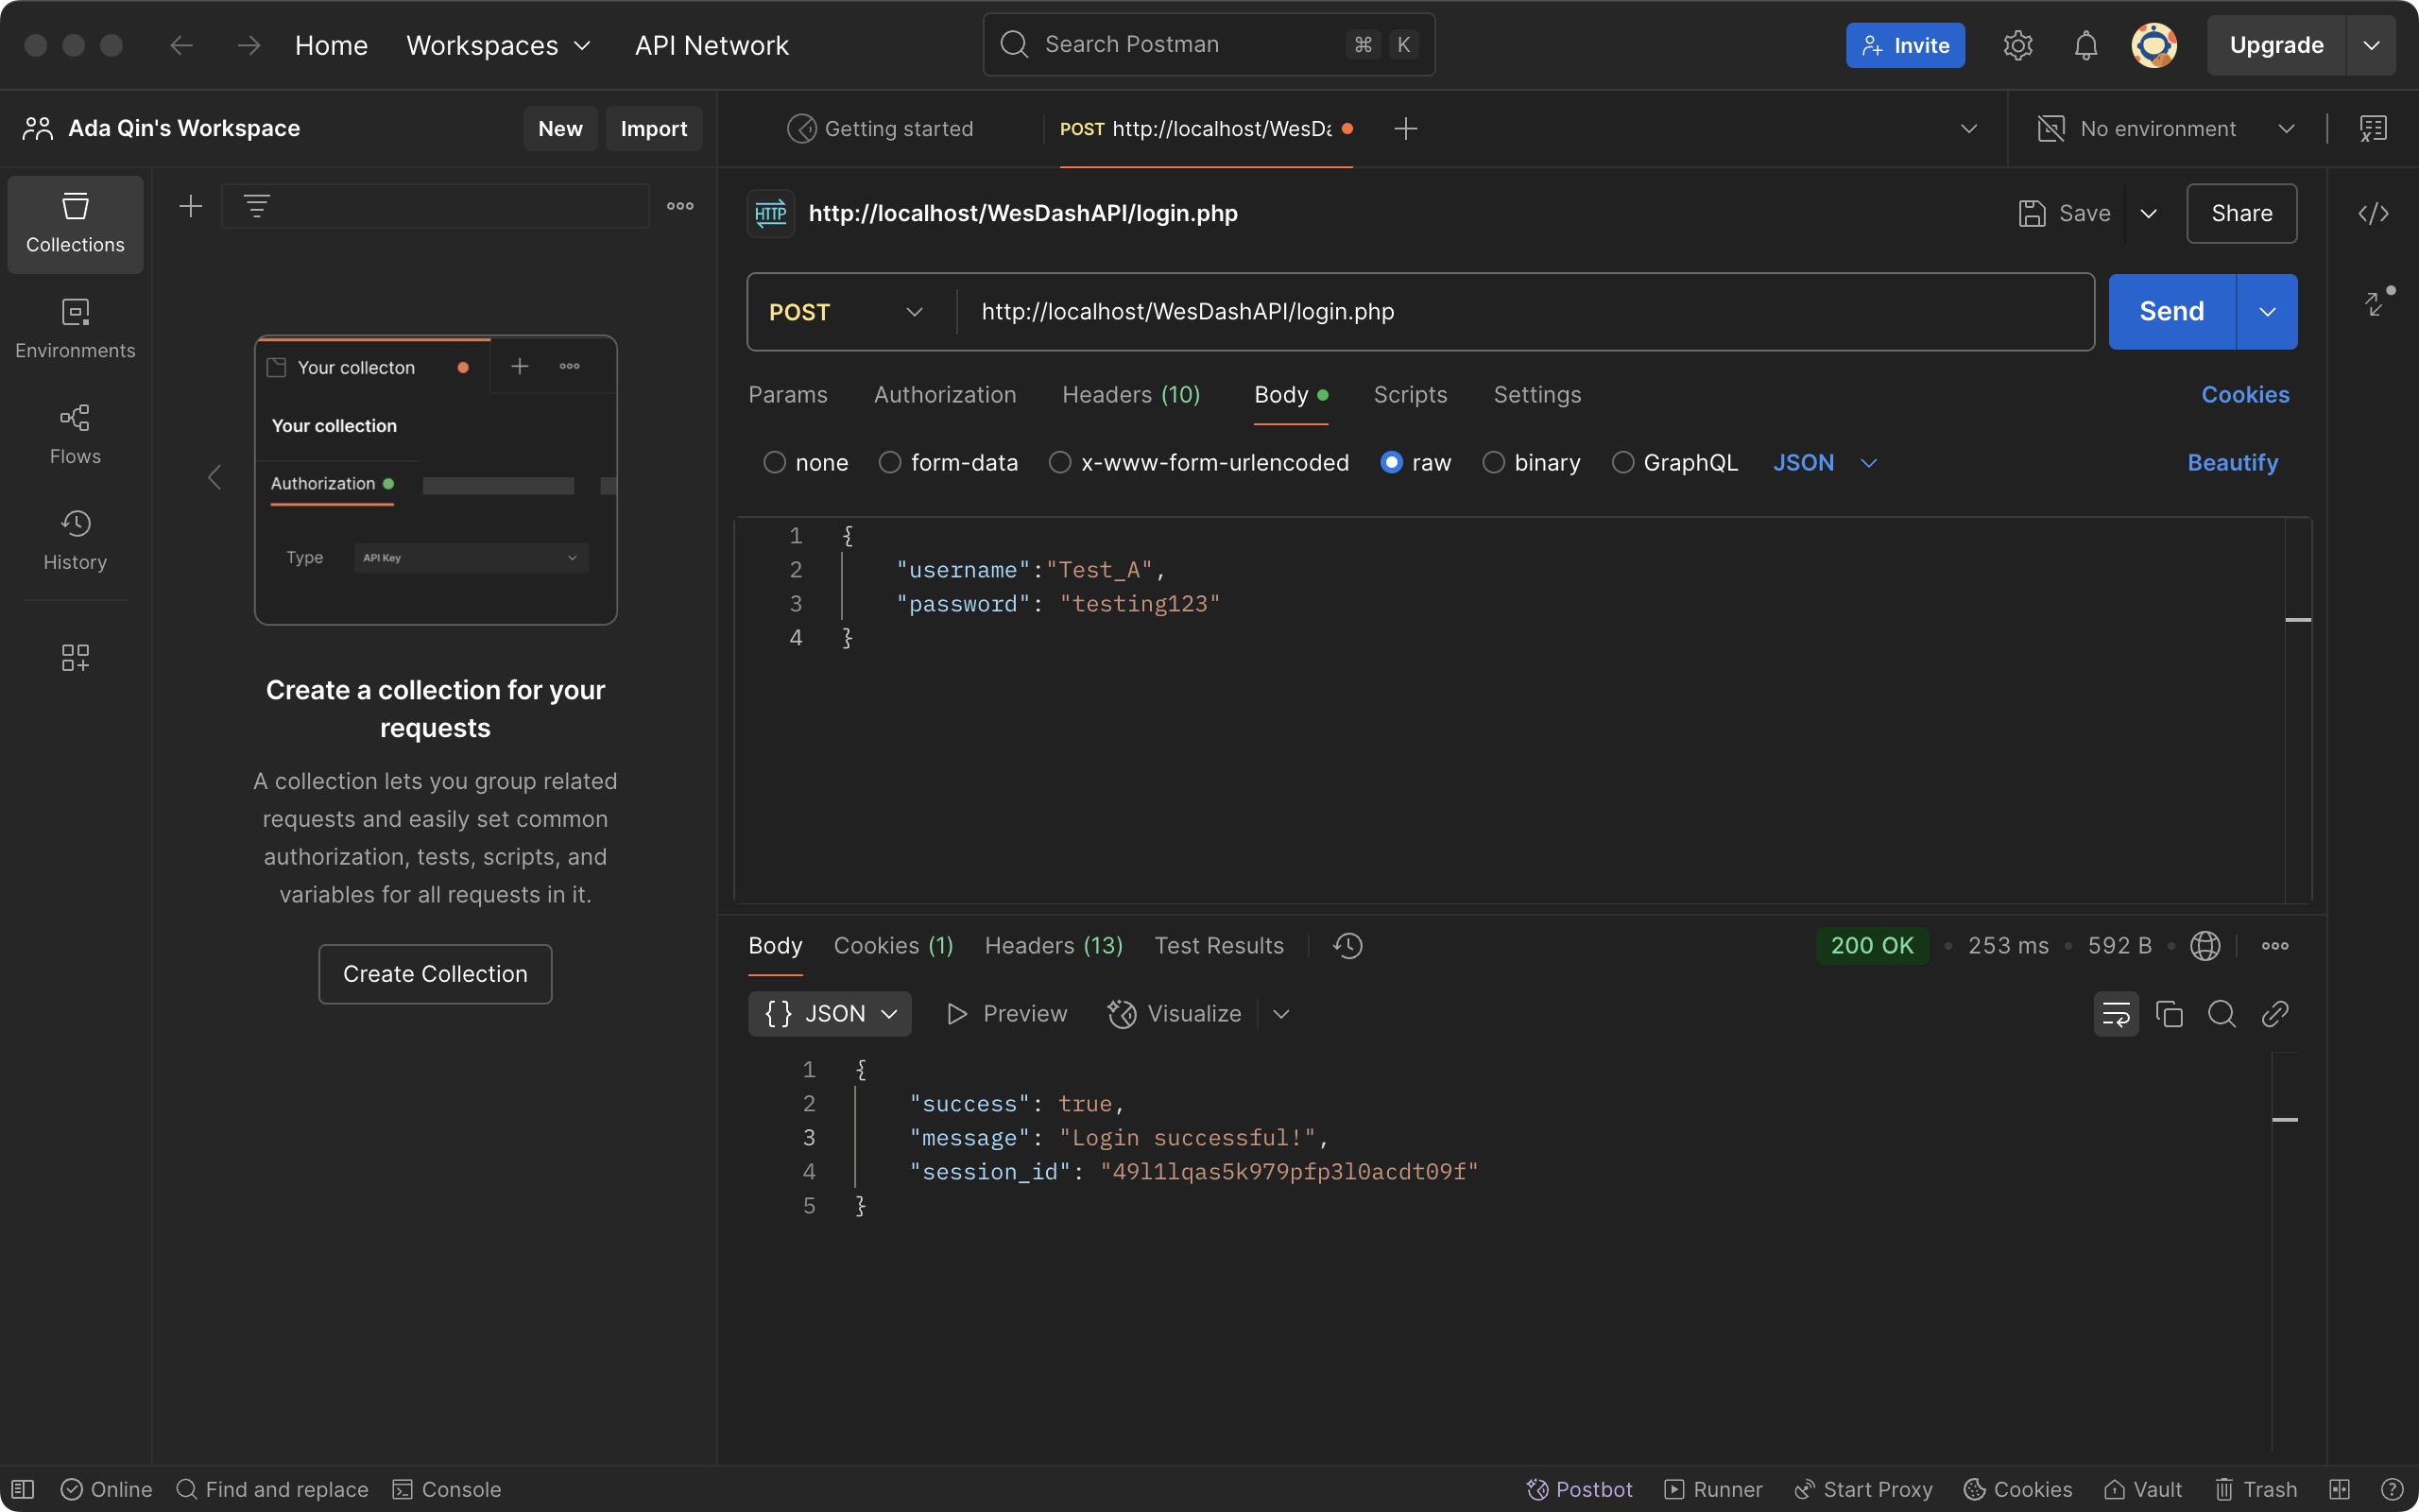Click the Create Collection button
This screenshot has width=2419, height=1512.
click(435, 974)
